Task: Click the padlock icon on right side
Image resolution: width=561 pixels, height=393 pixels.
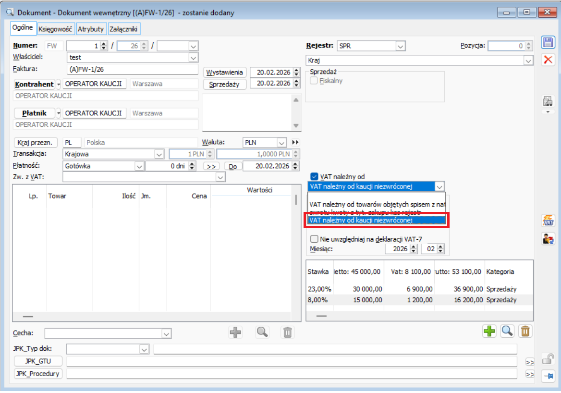Action: tap(547, 359)
